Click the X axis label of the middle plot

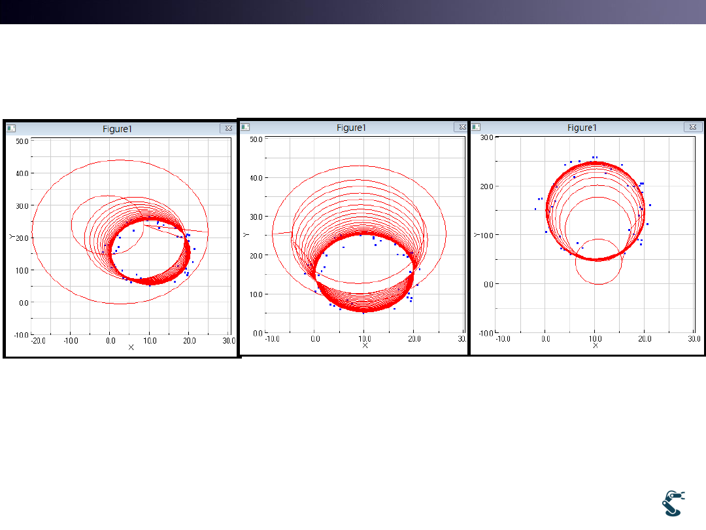point(365,345)
